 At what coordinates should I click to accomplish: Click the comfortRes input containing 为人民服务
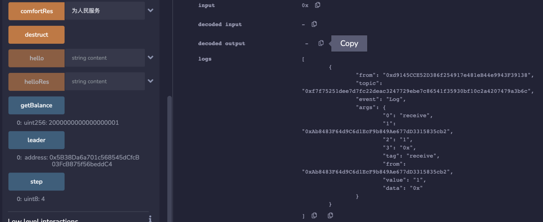(105, 11)
